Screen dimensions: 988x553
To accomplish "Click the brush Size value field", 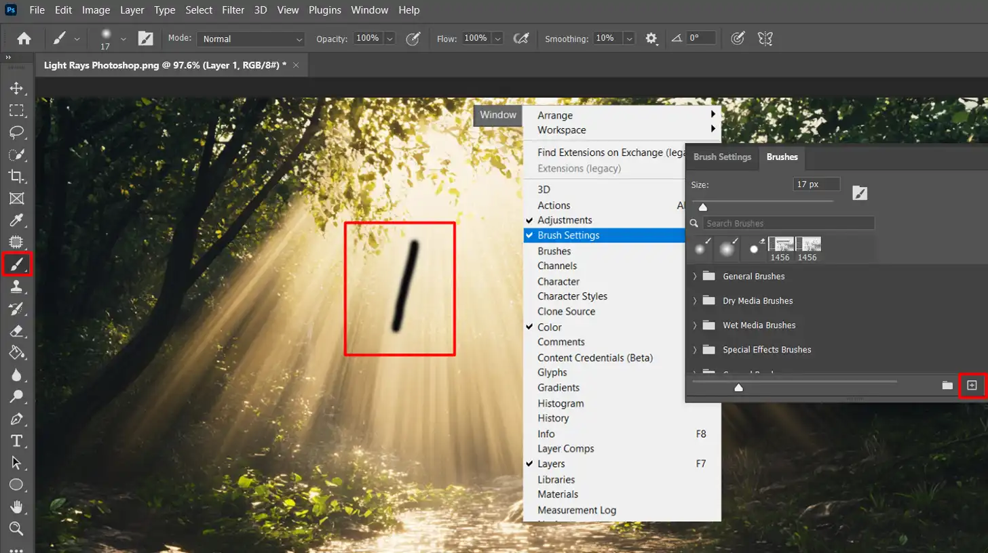I will pyautogui.click(x=816, y=184).
